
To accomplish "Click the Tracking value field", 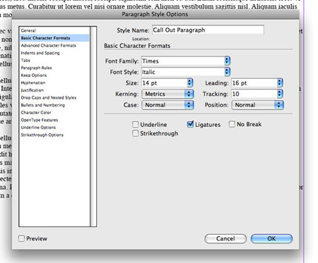I will (x=254, y=94).
